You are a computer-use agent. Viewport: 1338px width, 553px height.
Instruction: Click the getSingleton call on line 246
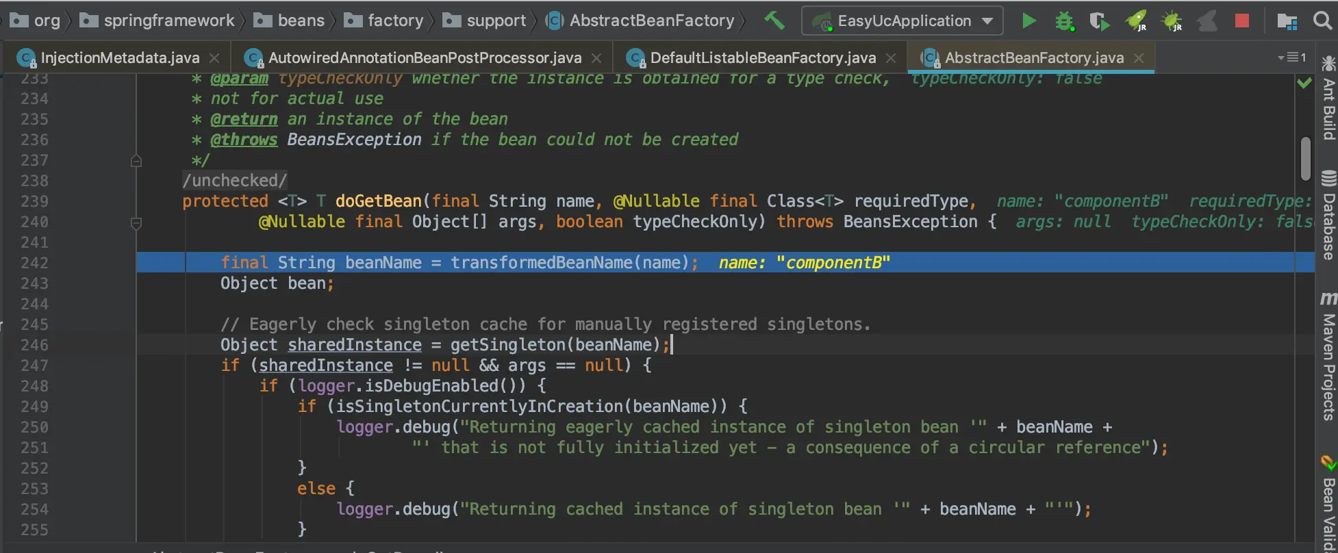click(x=508, y=345)
